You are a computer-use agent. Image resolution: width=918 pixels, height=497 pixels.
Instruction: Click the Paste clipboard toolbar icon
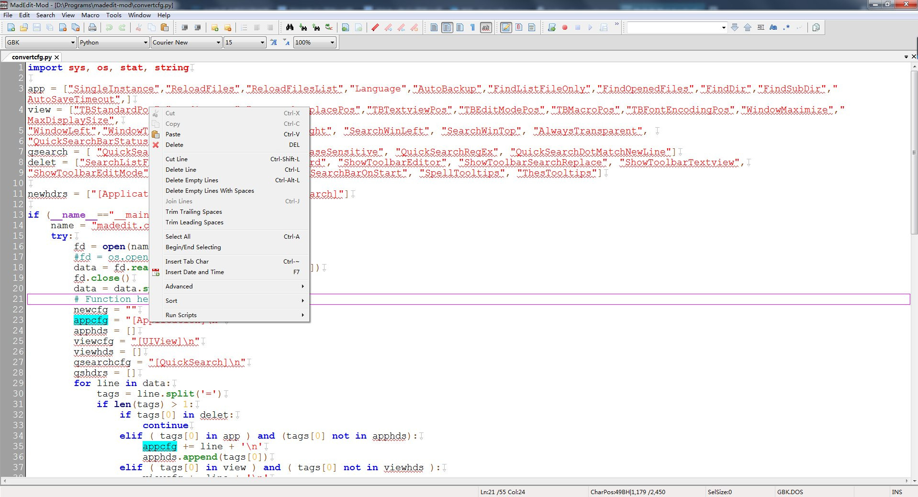pos(164,28)
